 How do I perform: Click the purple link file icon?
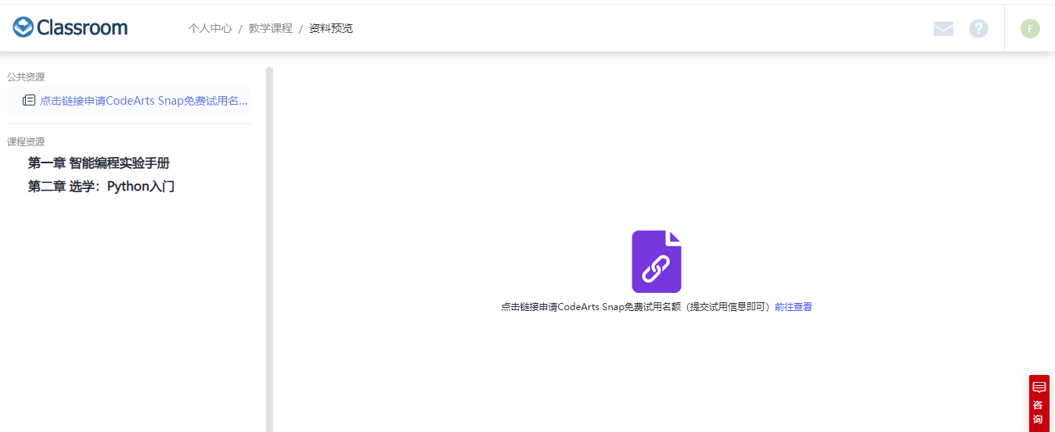pos(657,262)
